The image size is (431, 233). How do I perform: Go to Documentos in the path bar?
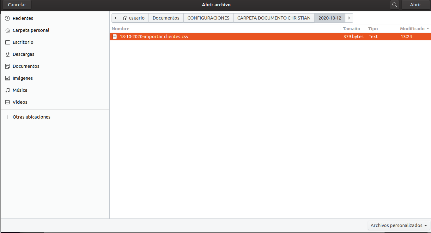166,18
